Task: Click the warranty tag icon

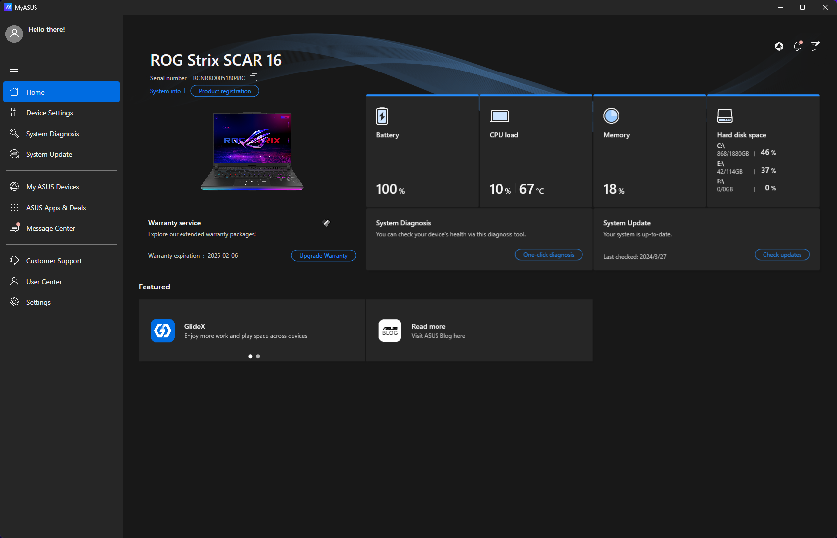Action: pos(327,223)
